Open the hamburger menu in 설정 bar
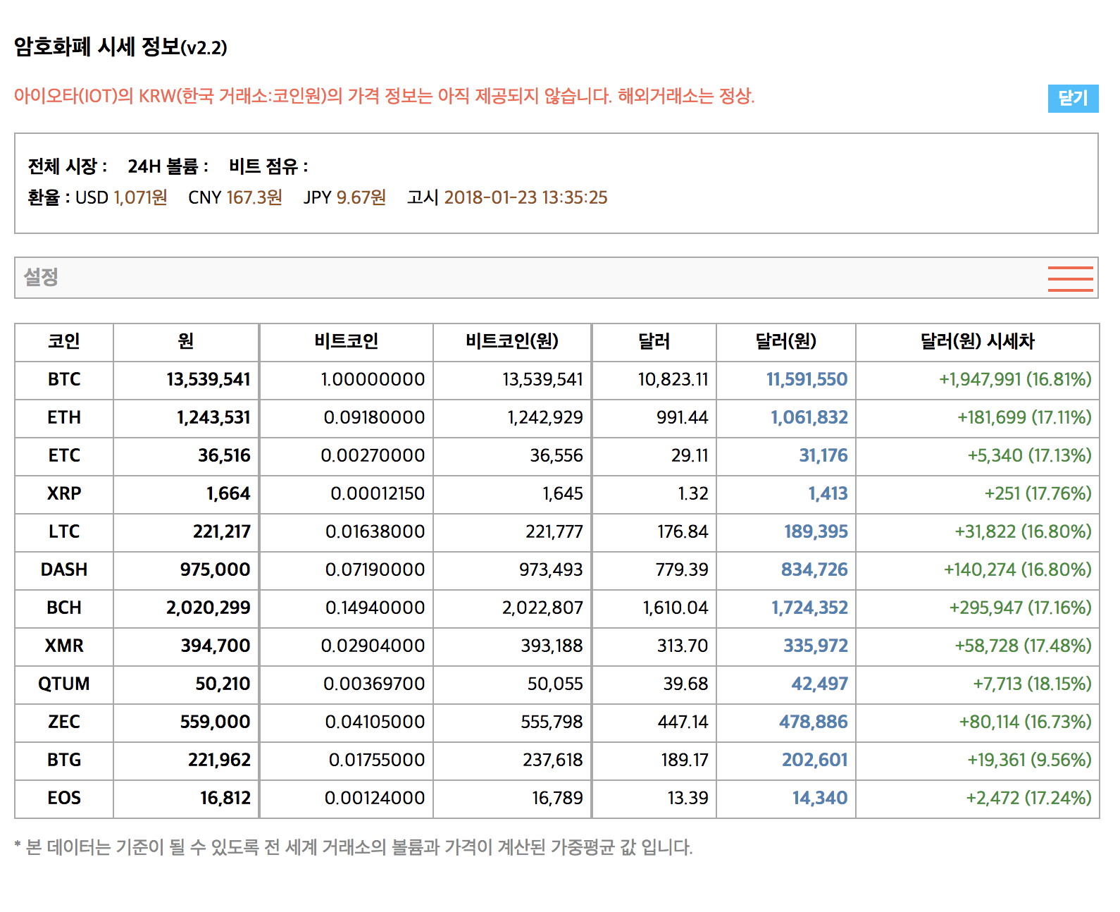The width and height of the screenshot is (1120, 912). [1070, 278]
